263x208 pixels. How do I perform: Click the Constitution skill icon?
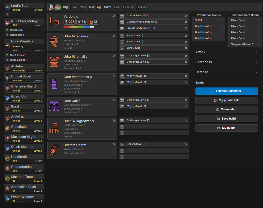coord(7,128)
